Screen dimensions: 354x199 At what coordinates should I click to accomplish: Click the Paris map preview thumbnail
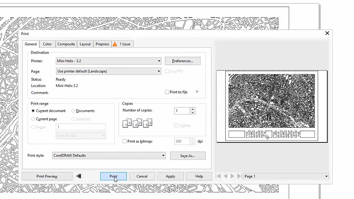pyautogui.click(x=271, y=106)
